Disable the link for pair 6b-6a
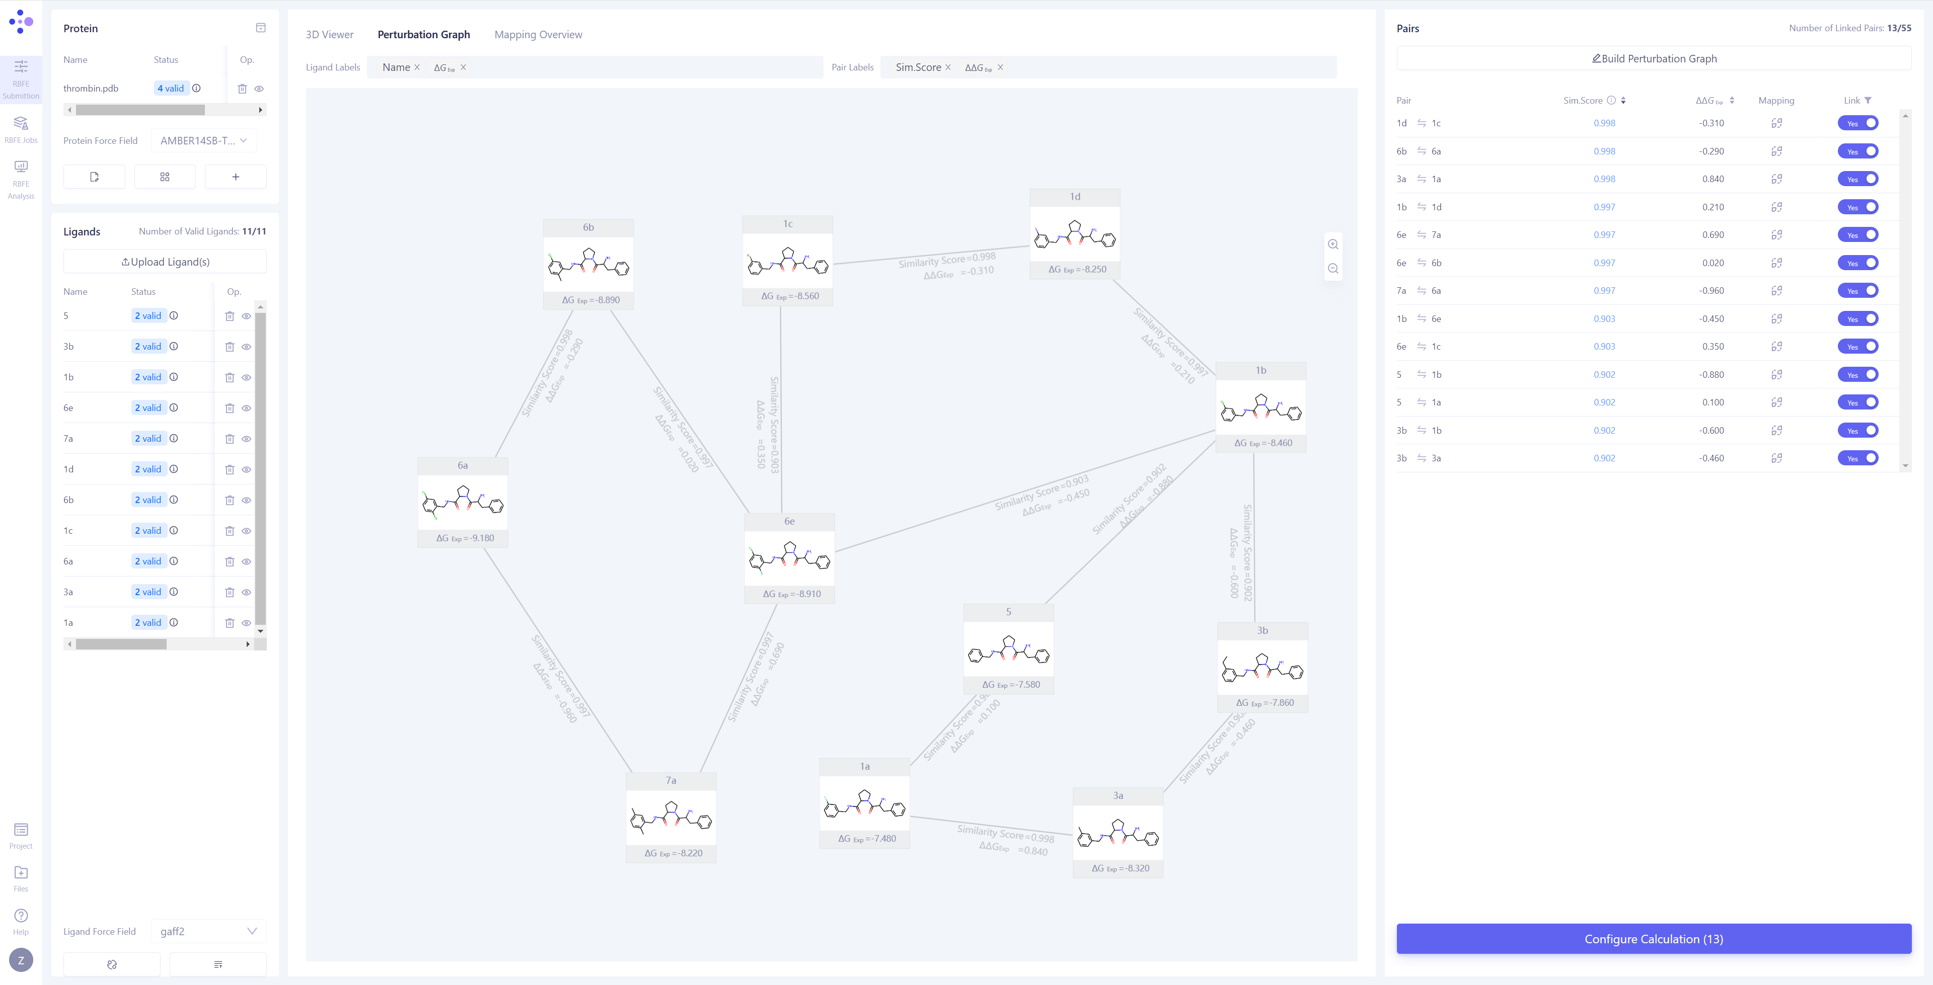This screenshot has height=985, width=1933. point(1858,151)
